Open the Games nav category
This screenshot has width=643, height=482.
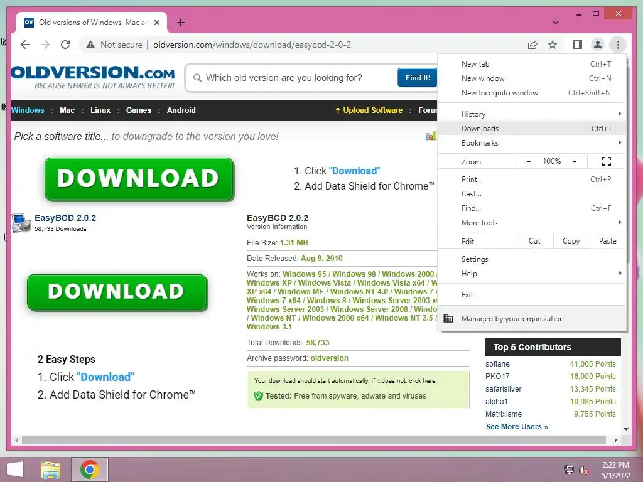click(139, 110)
